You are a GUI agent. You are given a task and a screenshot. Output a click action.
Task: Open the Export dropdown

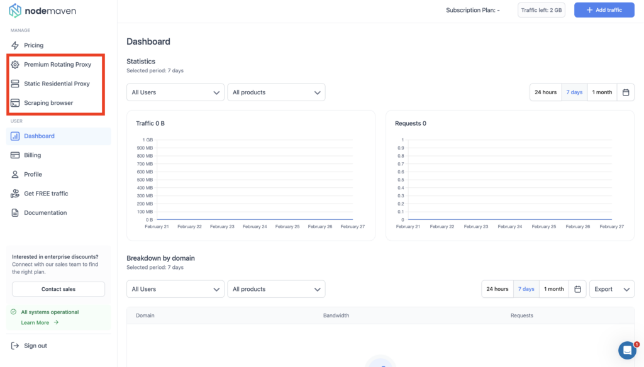tap(611, 289)
